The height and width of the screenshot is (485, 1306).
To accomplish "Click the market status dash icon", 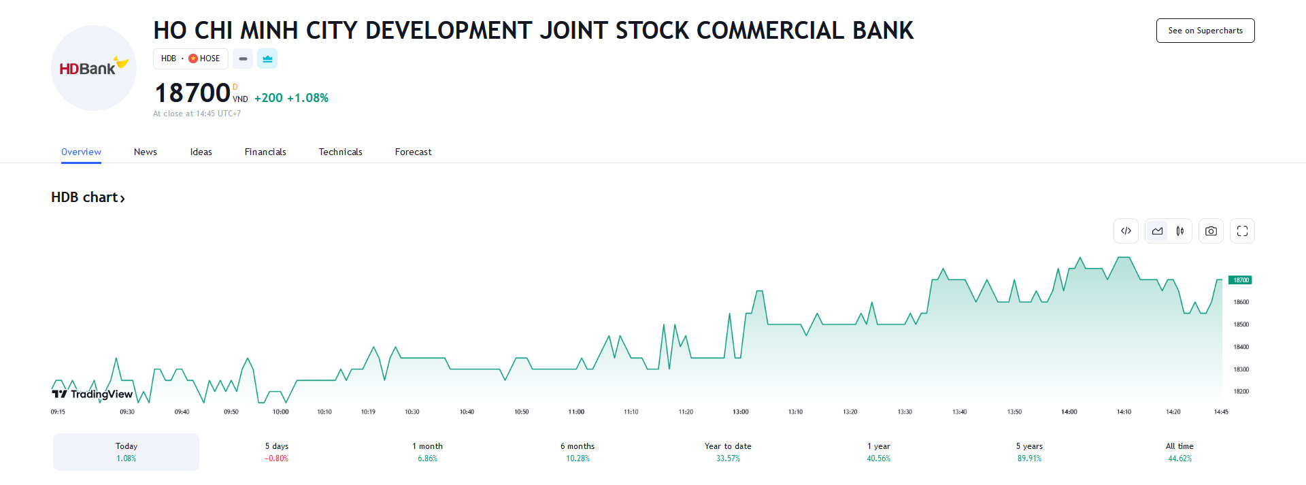I will pos(243,58).
